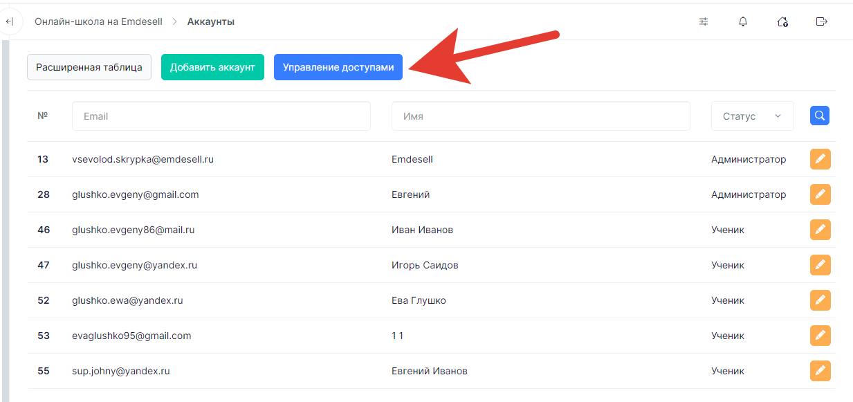Viewport: 853px width, 402px height.
Task: Click the logout icon in header
Action: click(822, 21)
